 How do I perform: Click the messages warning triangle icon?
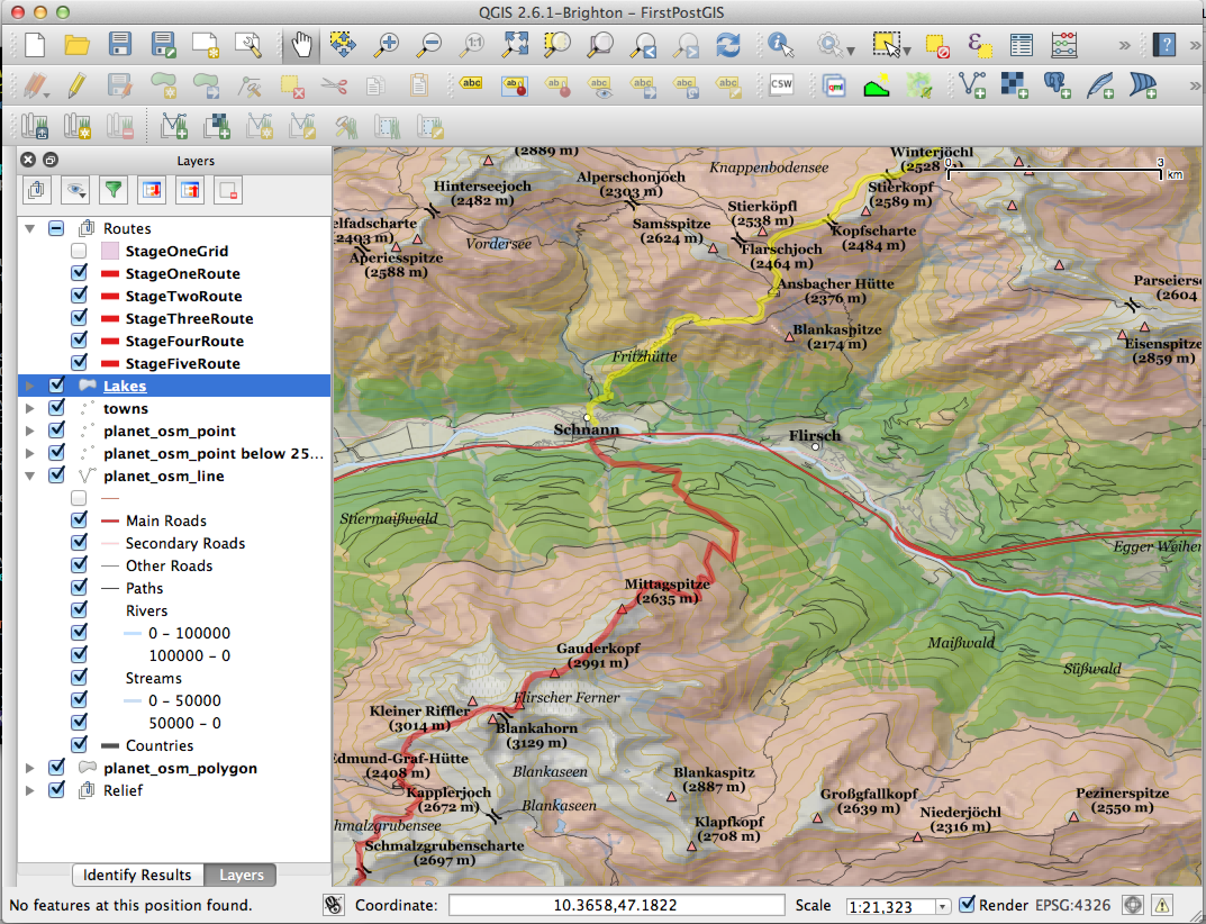click(1162, 905)
